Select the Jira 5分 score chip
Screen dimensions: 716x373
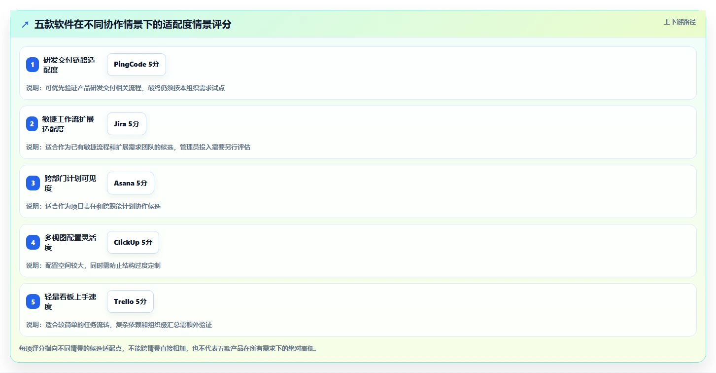[x=127, y=124]
